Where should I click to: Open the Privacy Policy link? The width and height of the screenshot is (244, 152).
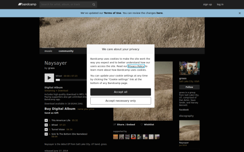click(136, 66)
